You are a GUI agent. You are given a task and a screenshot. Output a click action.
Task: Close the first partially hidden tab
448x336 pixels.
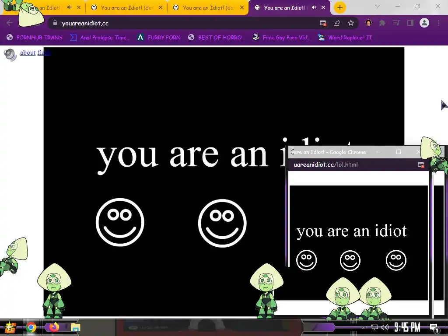pos(79,8)
